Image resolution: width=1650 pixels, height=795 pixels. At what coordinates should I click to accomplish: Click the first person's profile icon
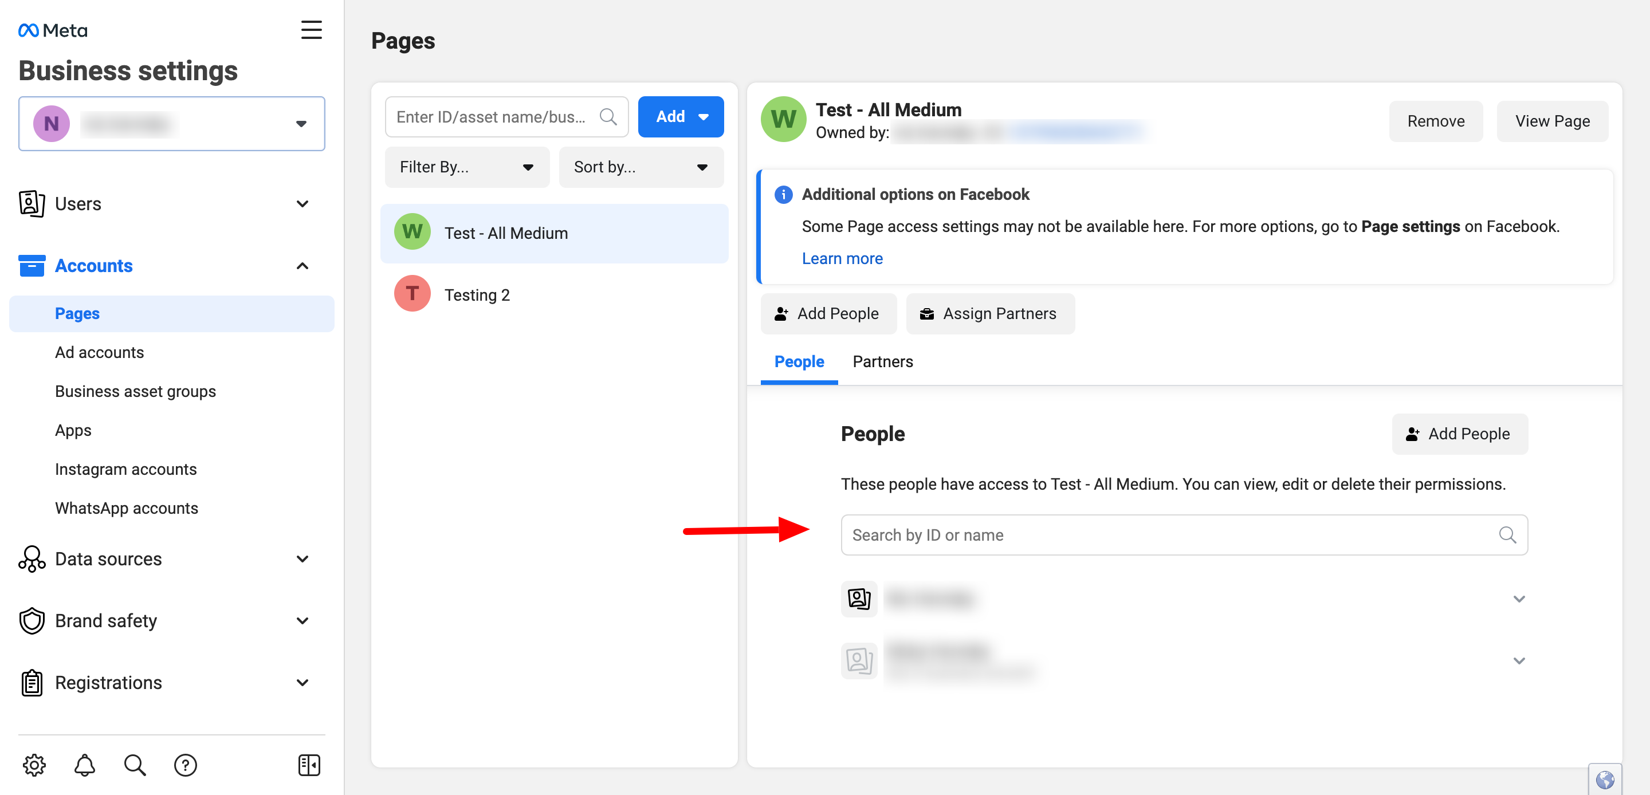click(x=859, y=599)
